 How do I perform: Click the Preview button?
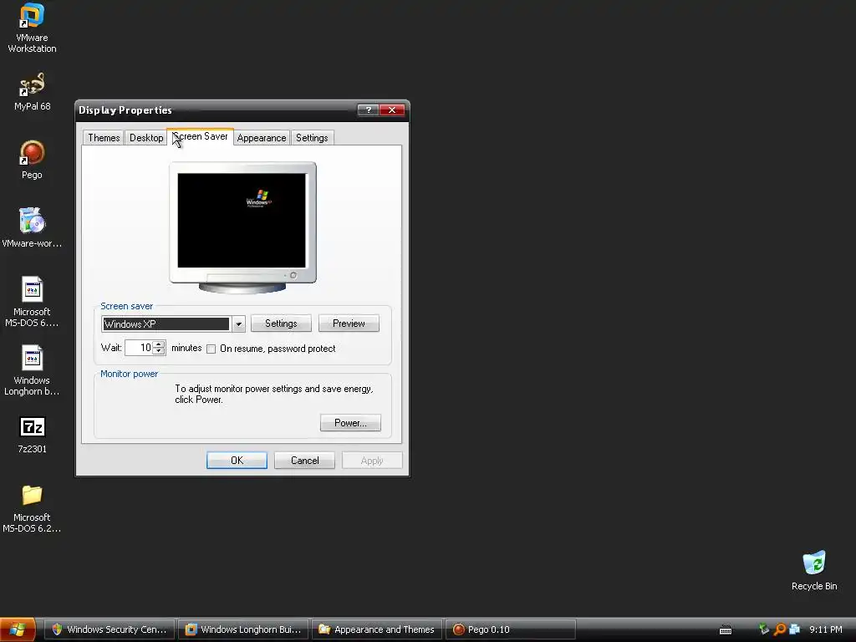pyautogui.click(x=349, y=324)
